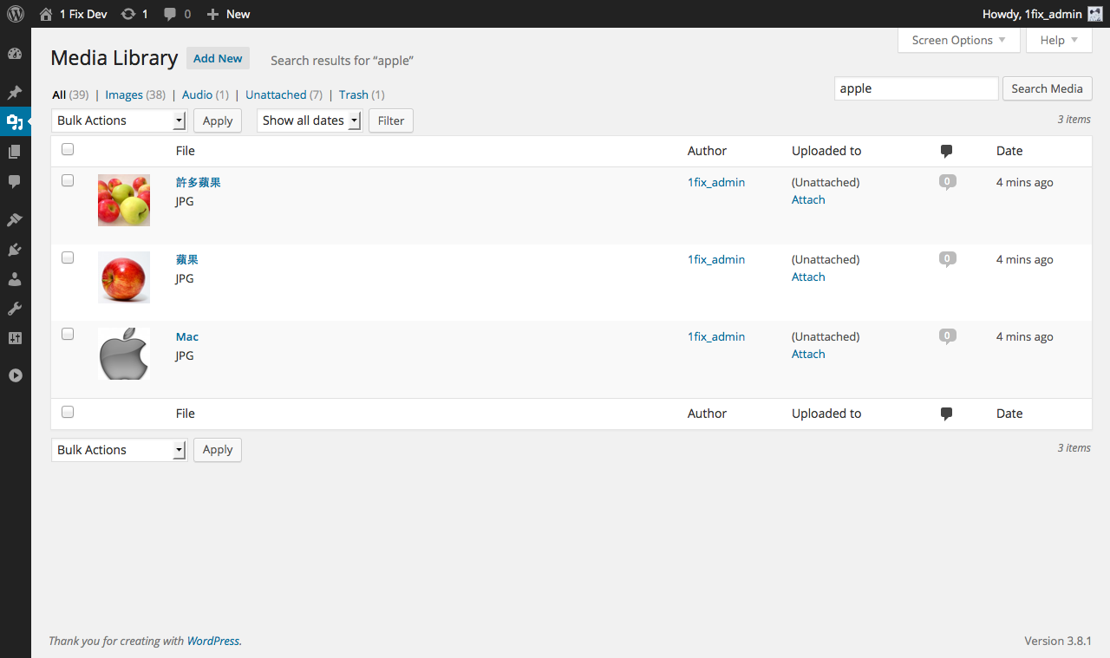The height and width of the screenshot is (658, 1110).
Task: Open the red apple thumbnail image
Action: pos(124,277)
